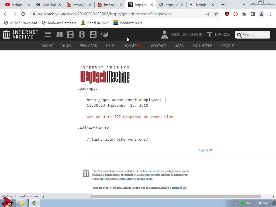Open the PEOPLE menu item
Image resolution: width=276 pixels, height=207 pixels.
(228, 46)
